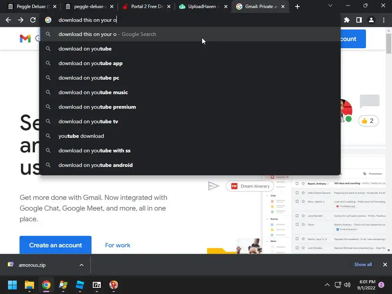Close the UploadHaven tab
This screenshot has height=294, width=392.
point(226,7)
